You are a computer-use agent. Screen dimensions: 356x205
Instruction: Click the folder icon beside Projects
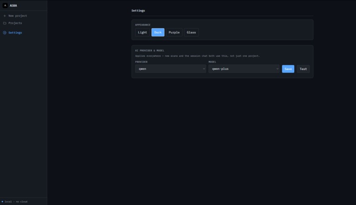click(4, 23)
